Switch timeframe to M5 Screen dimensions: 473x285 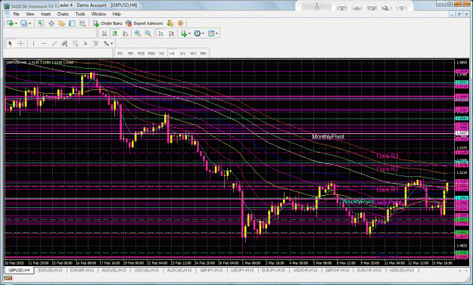point(130,54)
